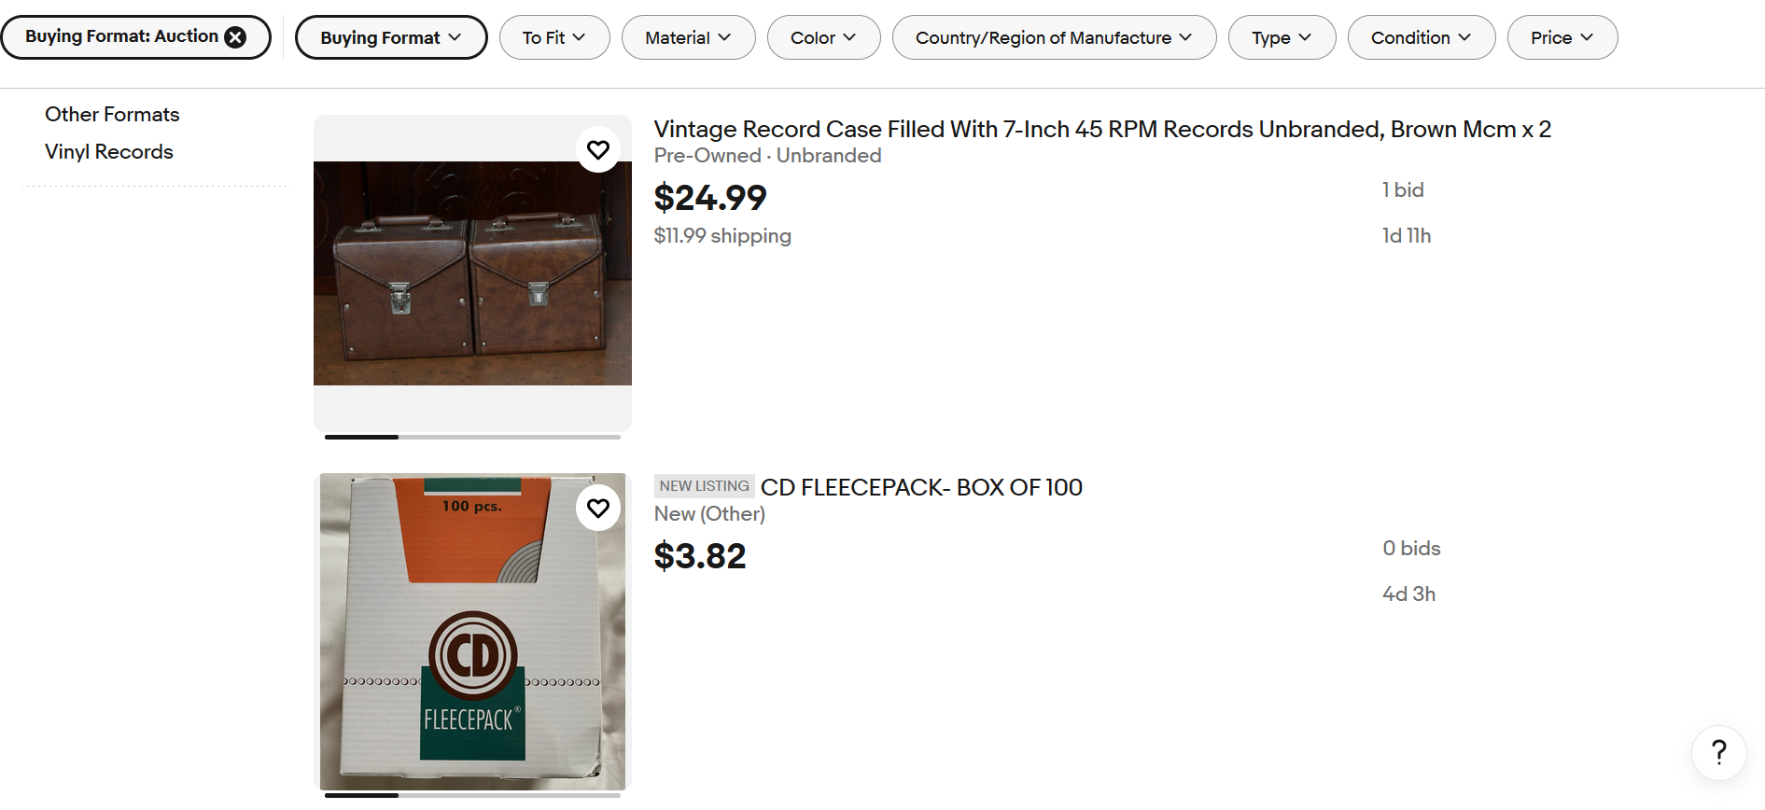Click the CD Fleecepack box photo

pos(472,632)
